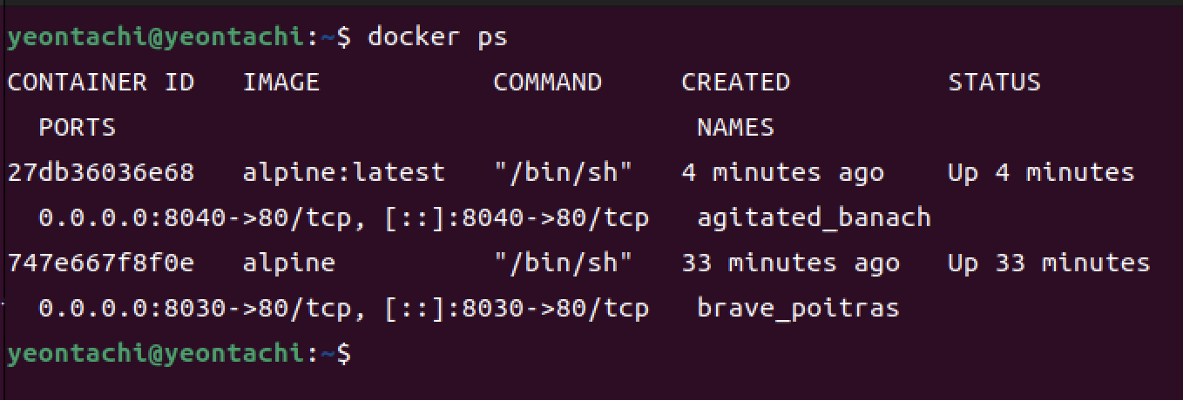This screenshot has height=400, width=1183.
Task: Click the alpine:latest image name
Action: (x=344, y=172)
